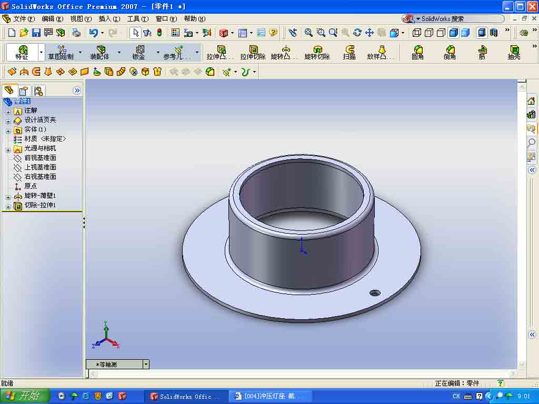The height and width of the screenshot is (404, 539).
Task: Click the Rib (筋) tool
Action: pos(482,53)
